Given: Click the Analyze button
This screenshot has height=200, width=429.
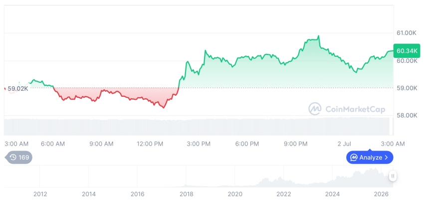Looking at the screenshot, I should pos(369,157).
